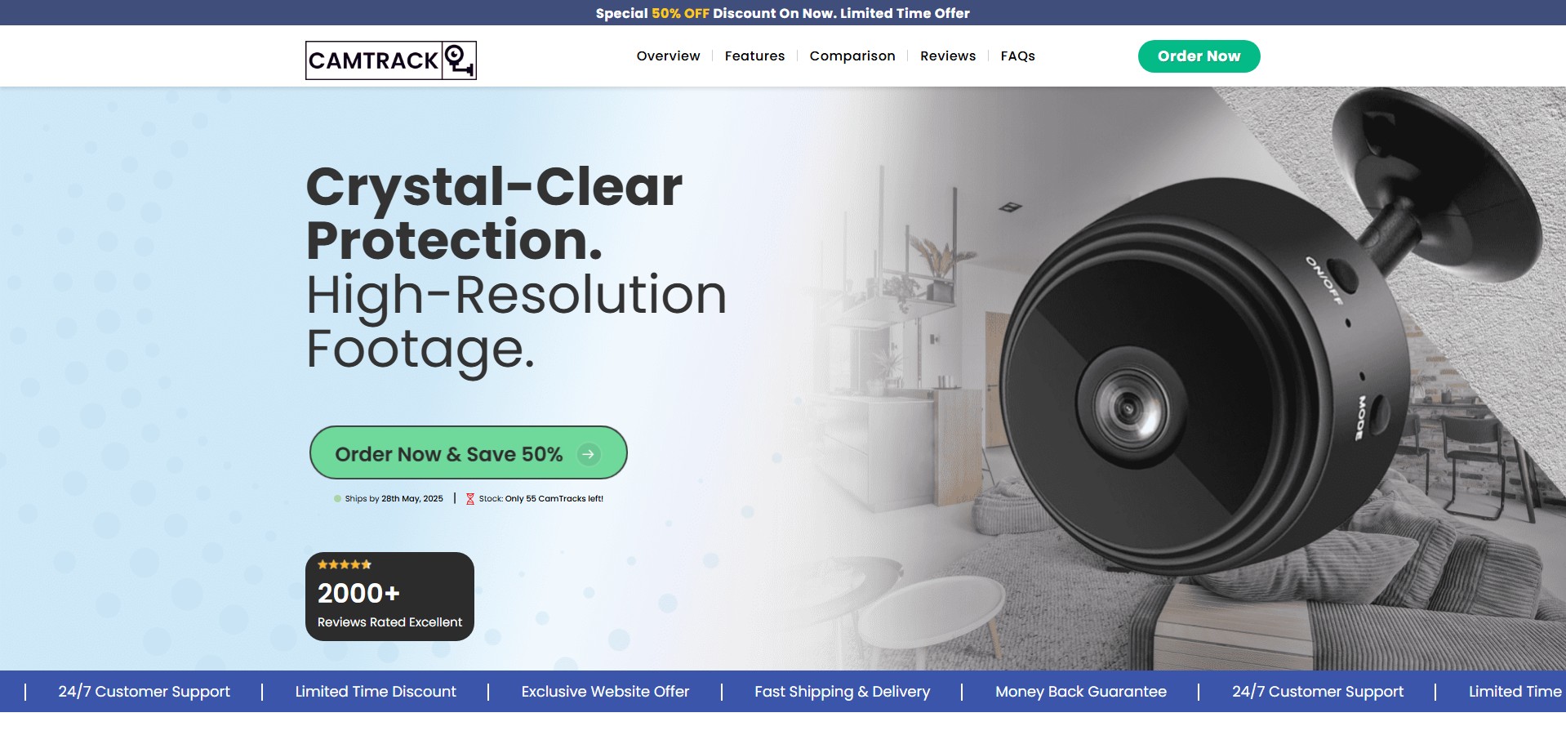The height and width of the screenshot is (744, 1566).
Task: Click the Money Back Guarantee ticker text
Action: pos(1080,692)
